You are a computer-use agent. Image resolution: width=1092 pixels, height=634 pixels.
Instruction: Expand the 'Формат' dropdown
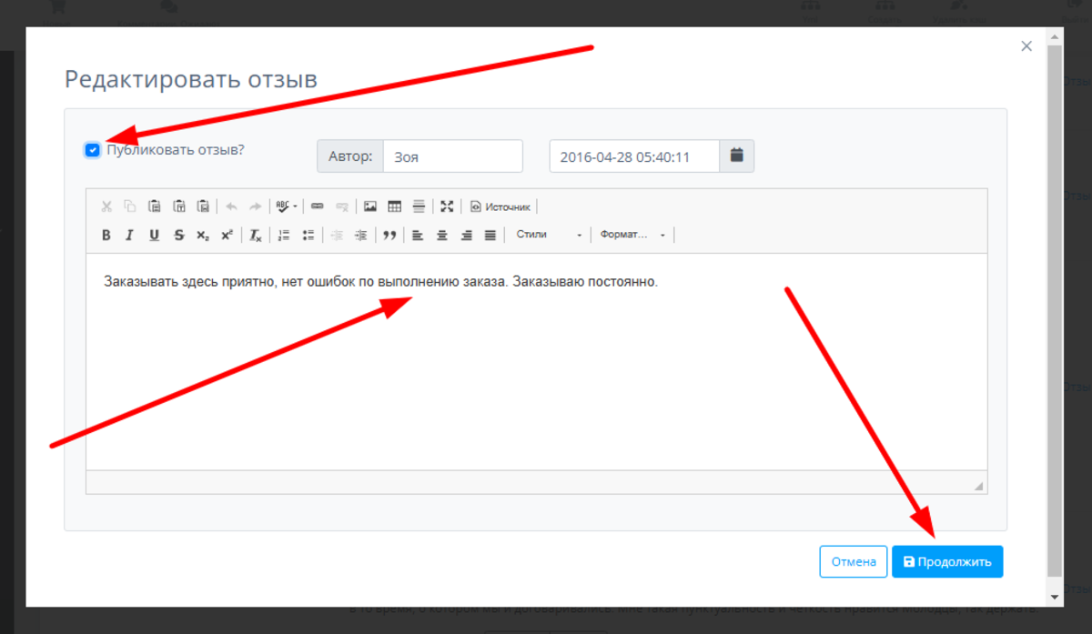(632, 235)
